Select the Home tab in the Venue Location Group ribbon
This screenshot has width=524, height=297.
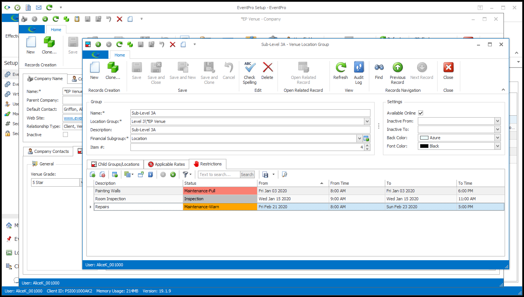tap(120, 55)
